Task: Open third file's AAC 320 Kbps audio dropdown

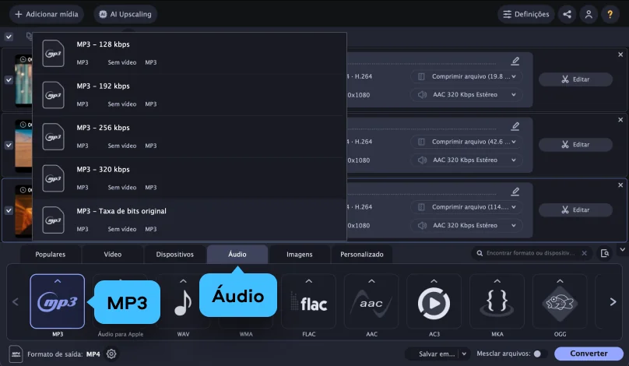Action: [x=466, y=226]
